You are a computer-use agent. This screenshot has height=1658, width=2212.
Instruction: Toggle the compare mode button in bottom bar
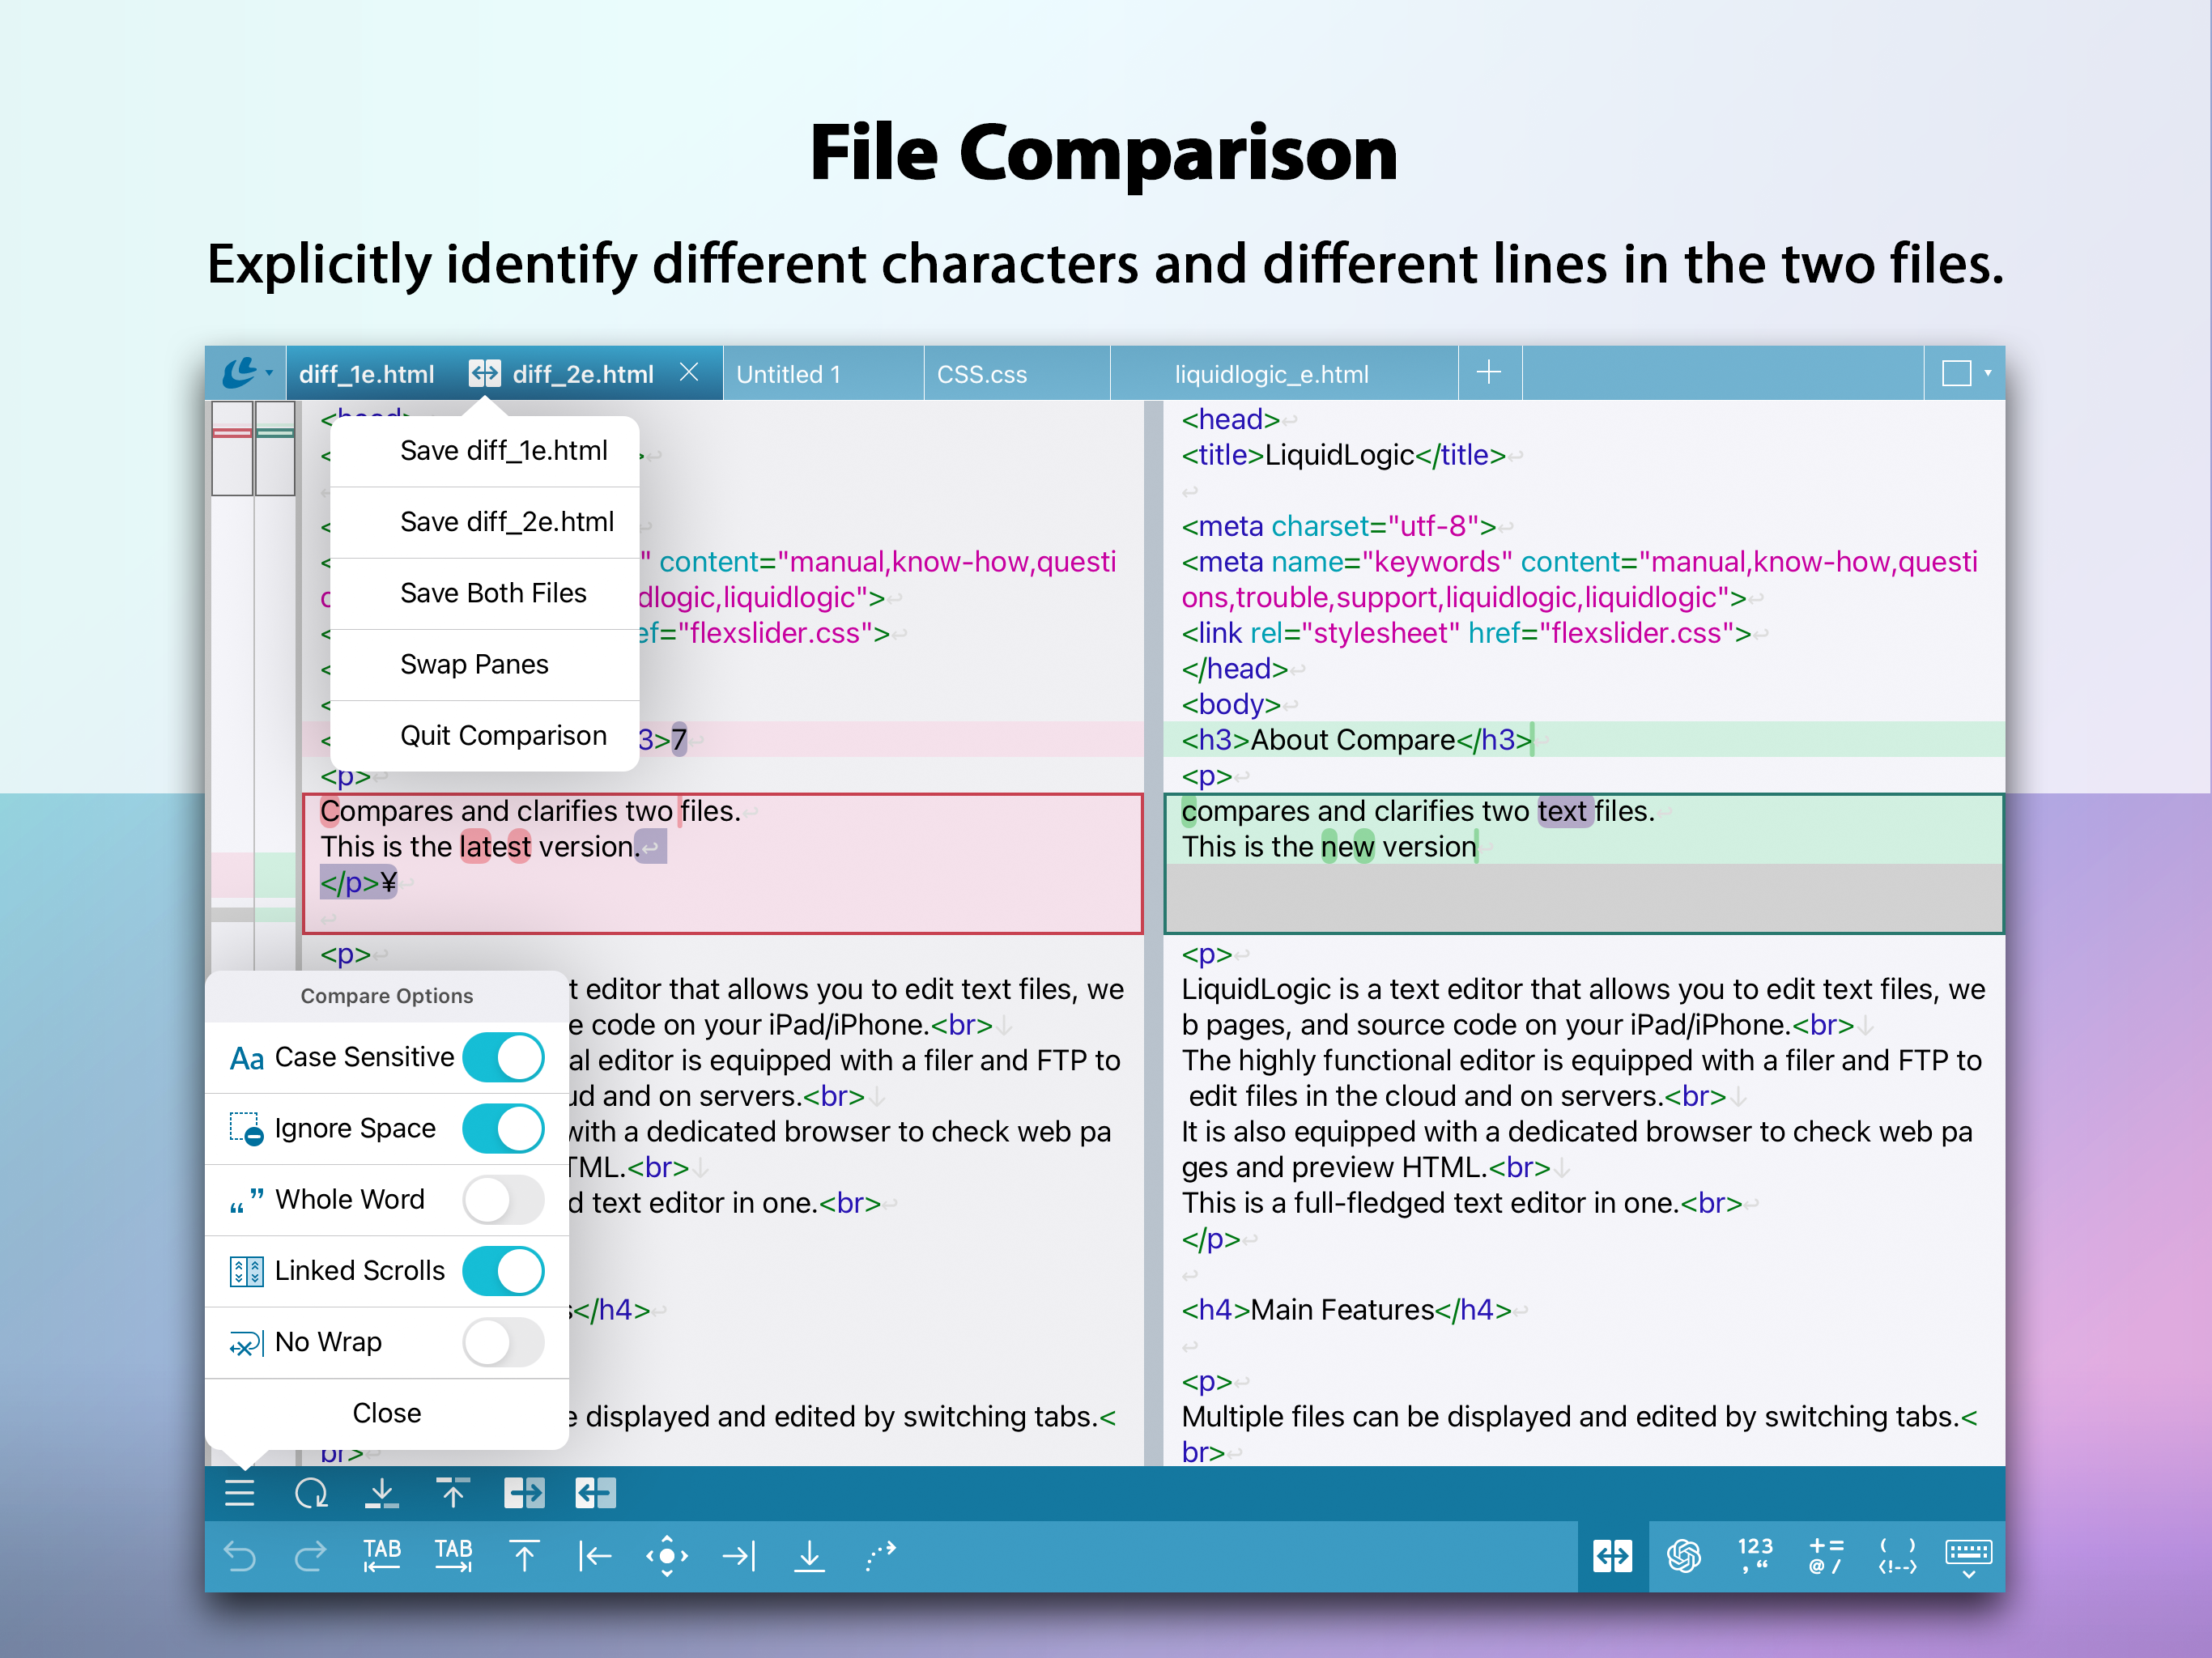tap(1612, 1555)
